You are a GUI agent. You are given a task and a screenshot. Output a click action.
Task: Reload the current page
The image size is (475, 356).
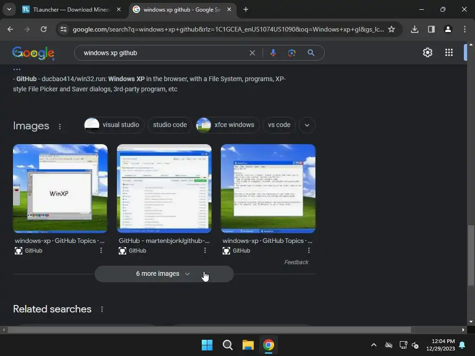click(44, 29)
